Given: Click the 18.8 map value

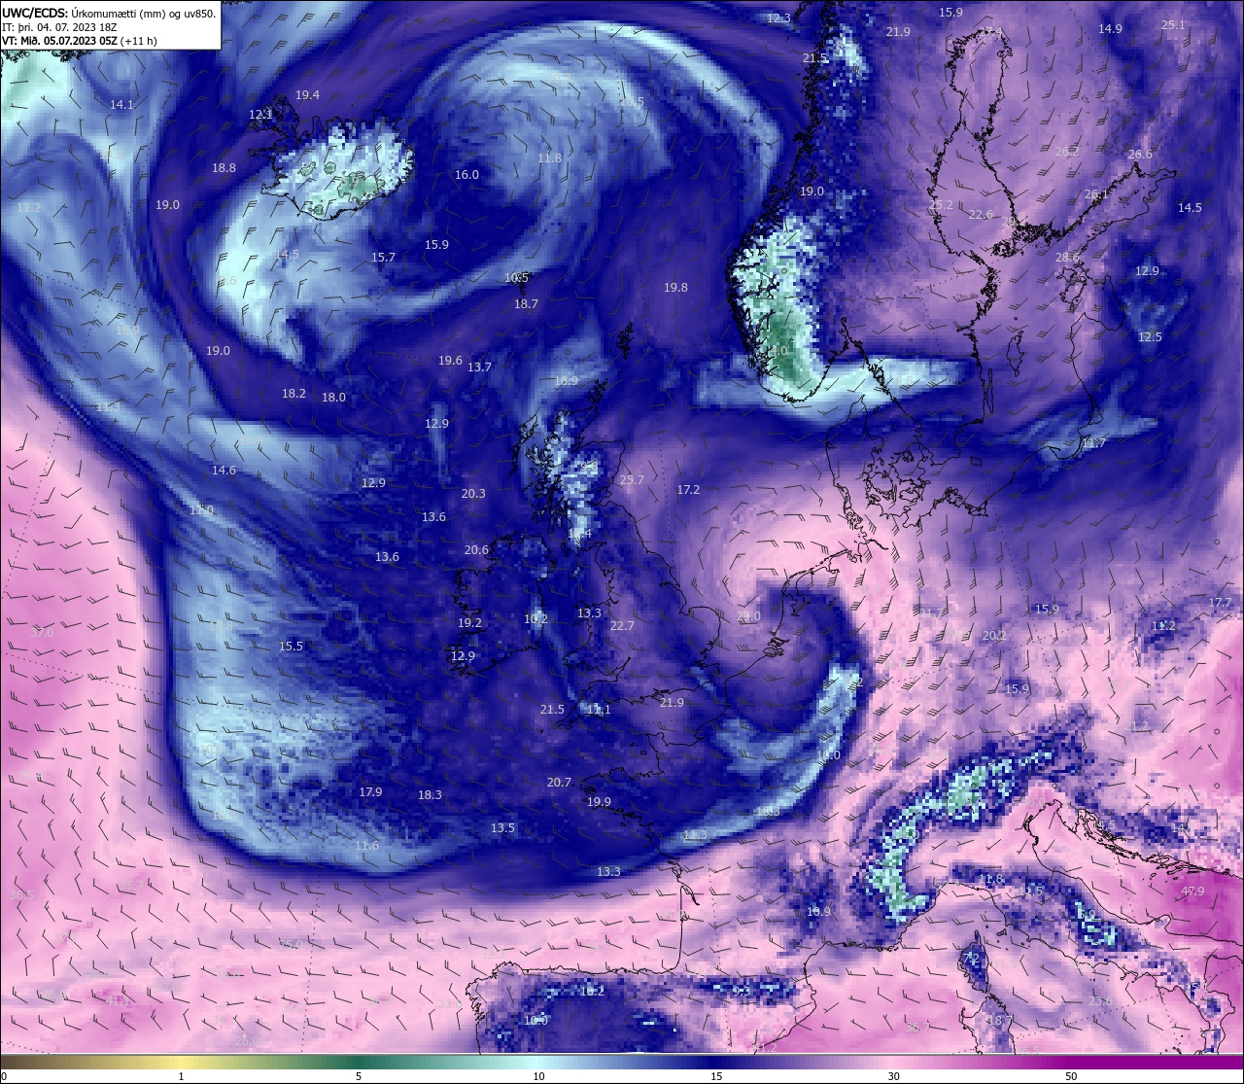Looking at the screenshot, I should 224,167.
